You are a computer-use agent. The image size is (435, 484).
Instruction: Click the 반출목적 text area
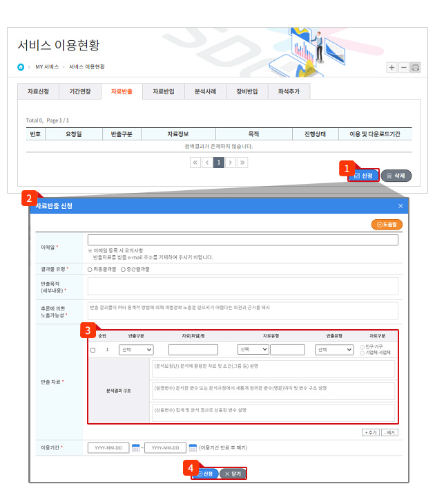click(243, 286)
